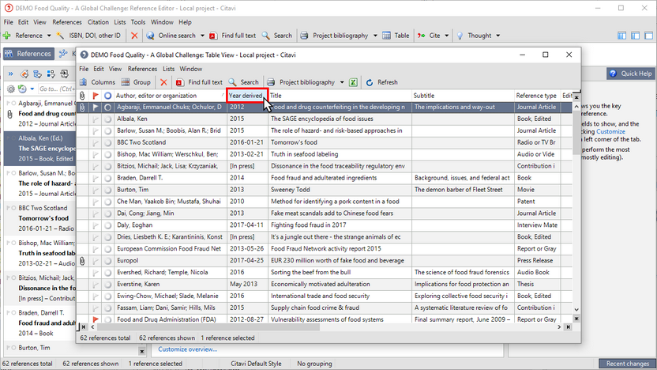Open the Lists menu in Table View window
This screenshot has height=370, width=657.
pos(168,69)
